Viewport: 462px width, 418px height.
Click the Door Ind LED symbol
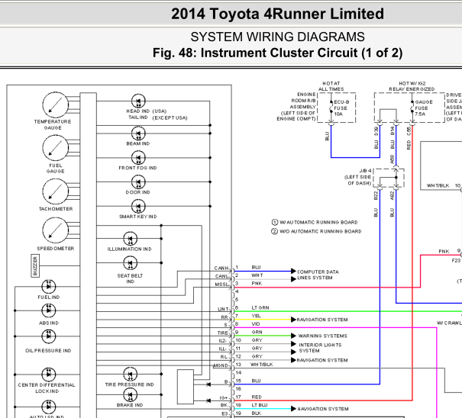[x=138, y=182]
